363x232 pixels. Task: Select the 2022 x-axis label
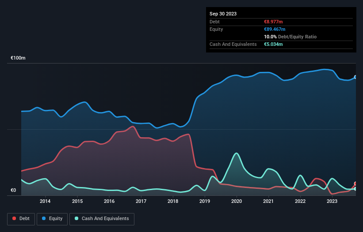(300, 201)
